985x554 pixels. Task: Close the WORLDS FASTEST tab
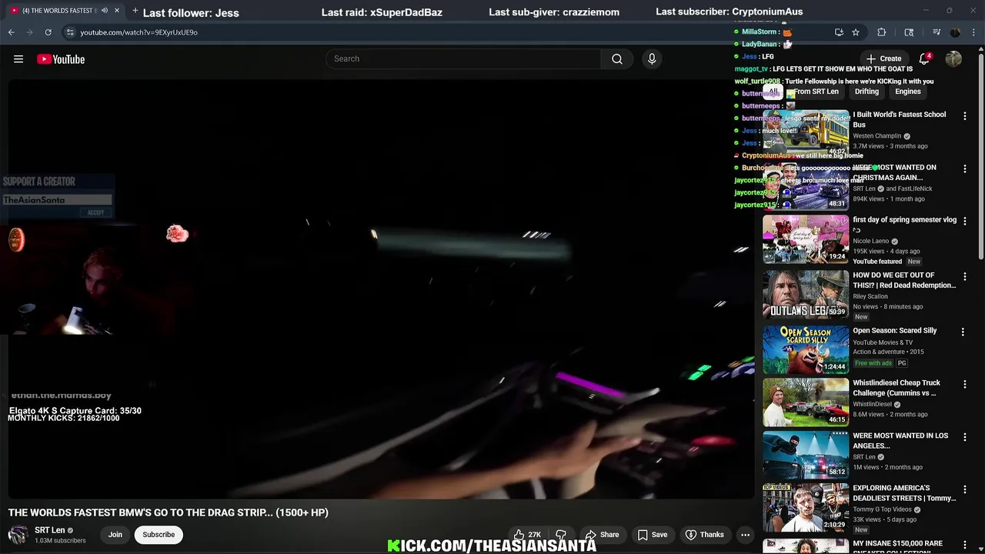[x=117, y=11]
